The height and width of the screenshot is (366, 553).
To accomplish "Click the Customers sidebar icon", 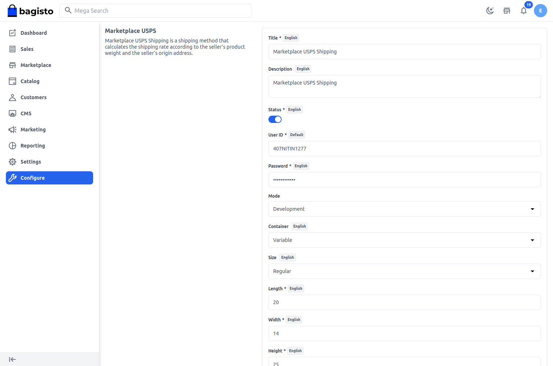I will click(x=12, y=97).
